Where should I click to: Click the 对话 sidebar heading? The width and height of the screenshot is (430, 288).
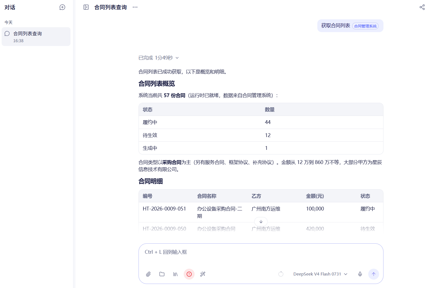coord(10,7)
